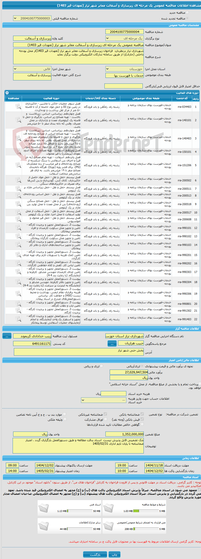Click the مشاهده column header
This screenshot has height=559, width=201.
[x=13, y=98]
